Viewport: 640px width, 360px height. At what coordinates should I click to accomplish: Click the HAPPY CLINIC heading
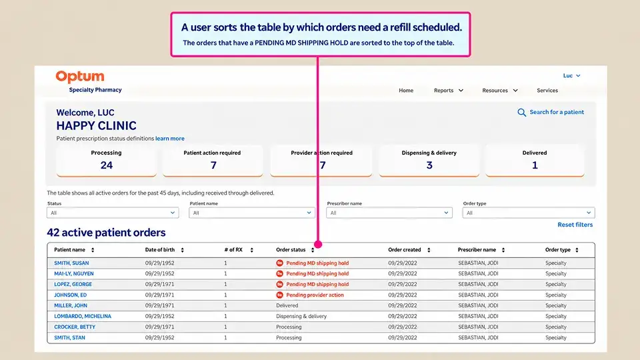(x=96, y=126)
